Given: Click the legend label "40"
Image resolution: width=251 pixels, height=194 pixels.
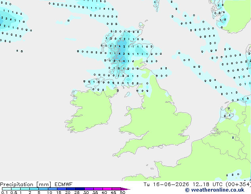Looking at the screenshot, I should click(x=104, y=192).
